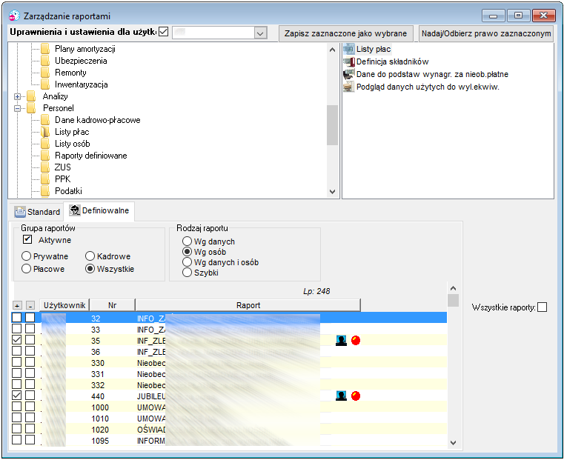Image resolution: width=564 pixels, height=460 pixels.
Task: Open the user selection dropdown
Action: point(260,33)
